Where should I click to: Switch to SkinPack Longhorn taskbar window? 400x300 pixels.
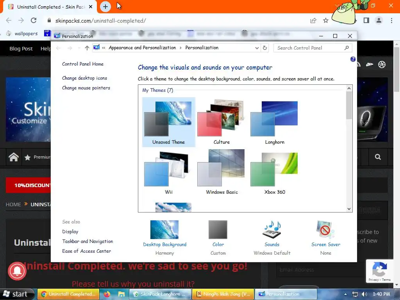(160, 294)
